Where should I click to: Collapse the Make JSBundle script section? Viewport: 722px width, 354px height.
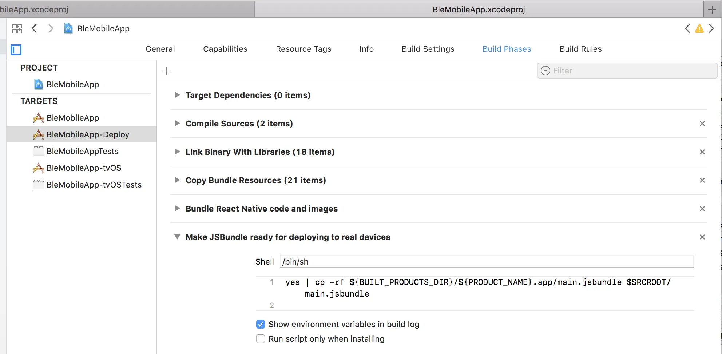pyautogui.click(x=177, y=237)
